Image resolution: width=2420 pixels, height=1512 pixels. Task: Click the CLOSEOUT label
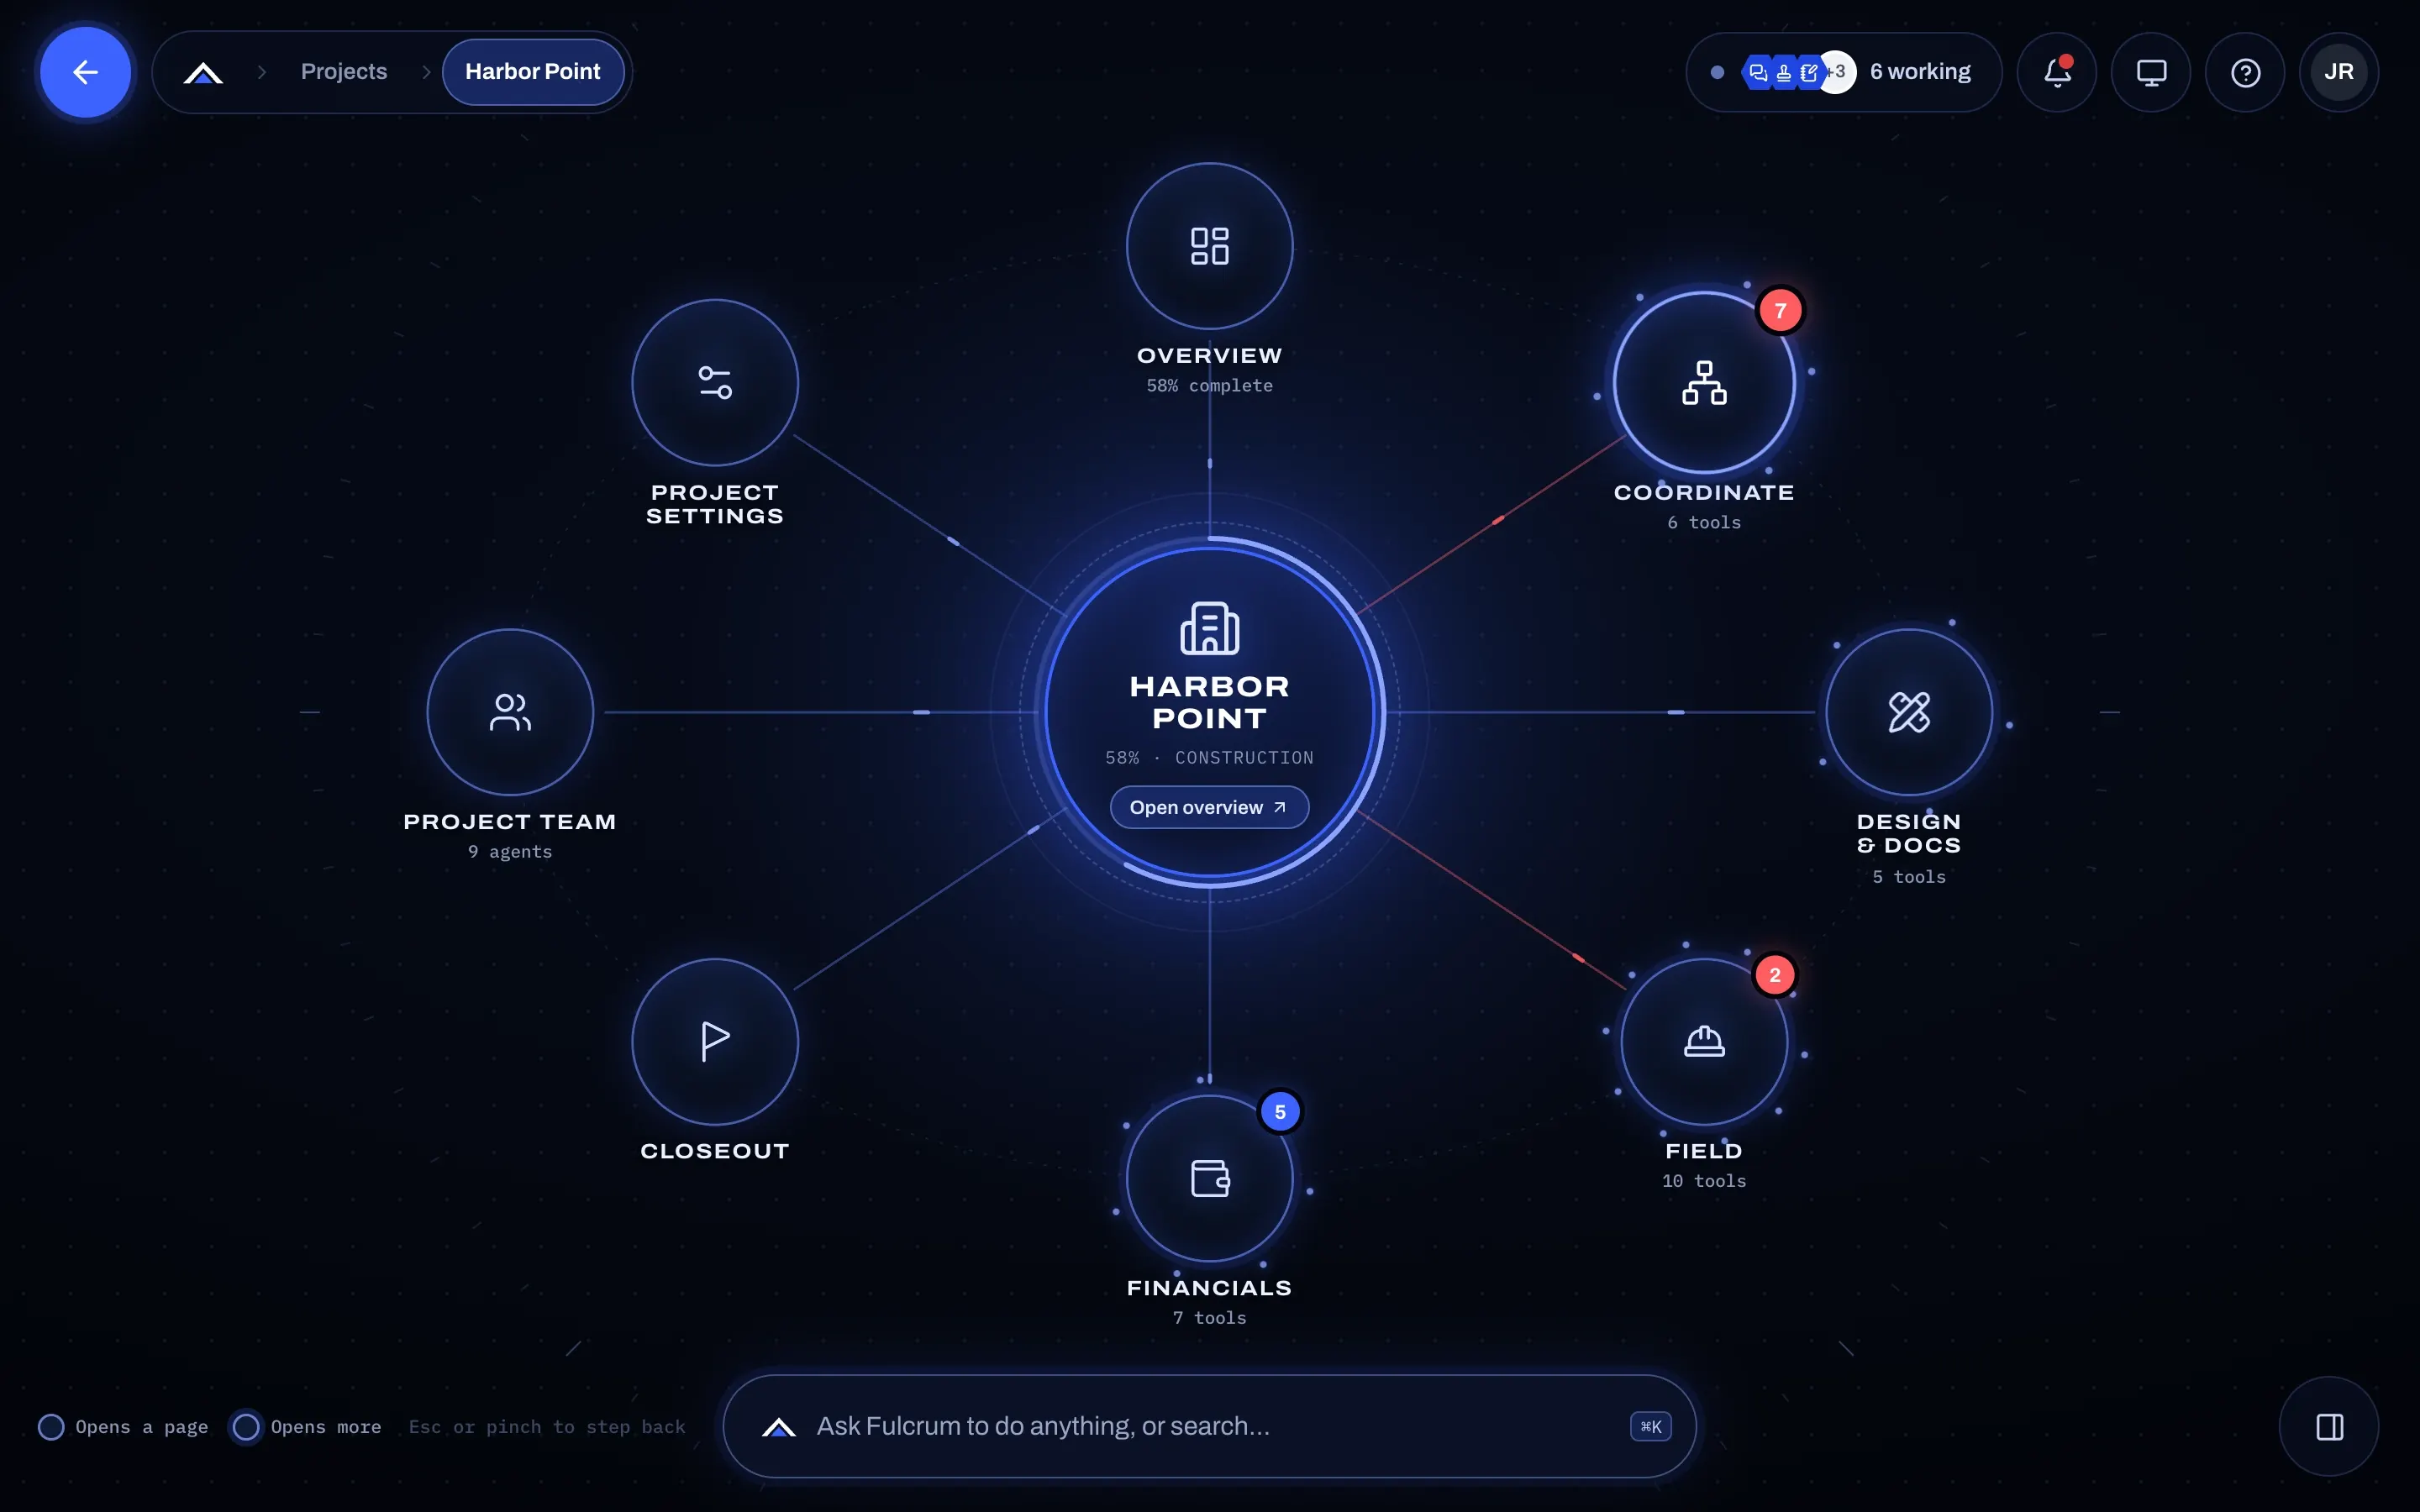coord(715,1150)
